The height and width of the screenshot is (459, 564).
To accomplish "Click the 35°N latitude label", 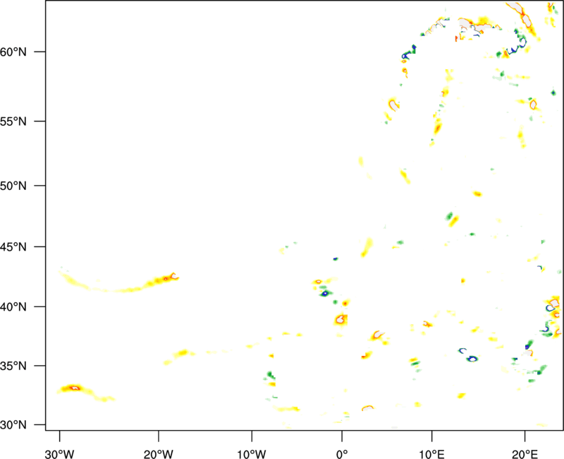I will tap(13, 366).
